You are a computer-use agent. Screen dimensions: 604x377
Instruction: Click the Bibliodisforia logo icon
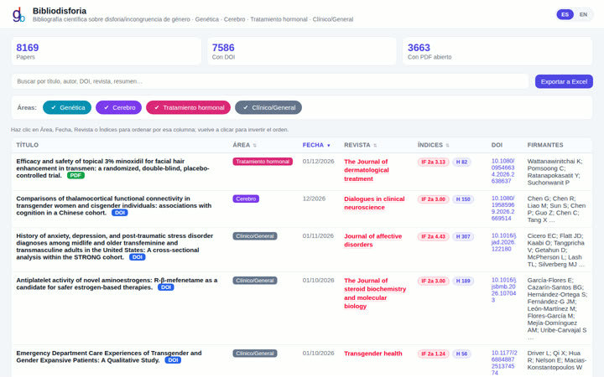pos(18,14)
